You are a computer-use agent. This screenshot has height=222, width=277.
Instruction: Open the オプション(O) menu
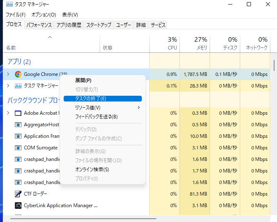point(44,14)
